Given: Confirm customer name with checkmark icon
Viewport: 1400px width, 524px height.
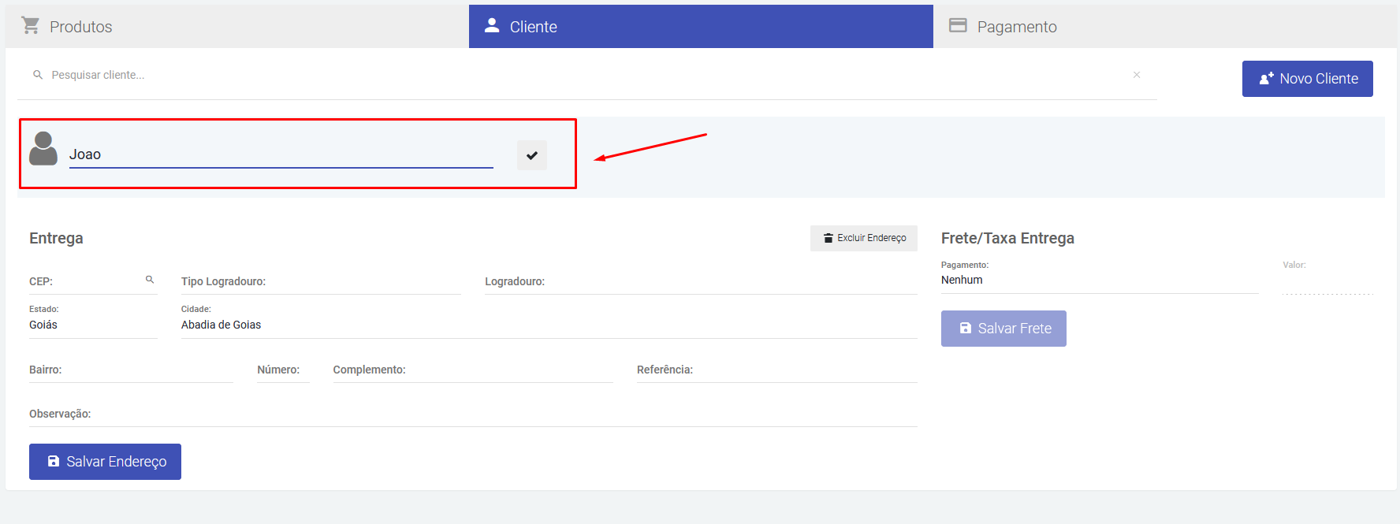Looking at the screenshot, I should tap(532, 155).
